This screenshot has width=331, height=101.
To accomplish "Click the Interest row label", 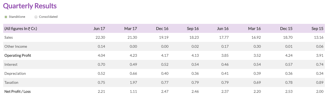I will coord(10,64).
